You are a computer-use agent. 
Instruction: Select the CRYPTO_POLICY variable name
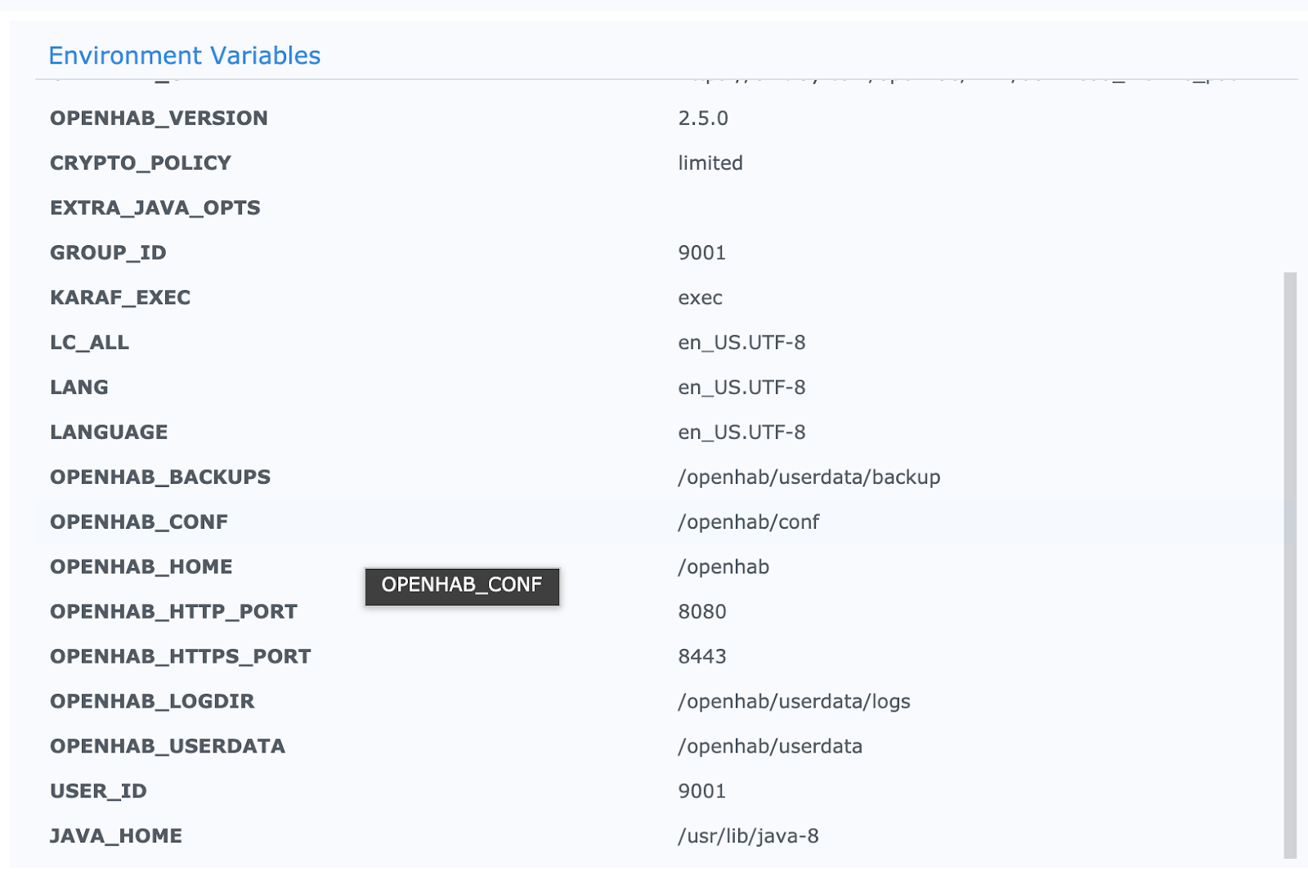141,163
